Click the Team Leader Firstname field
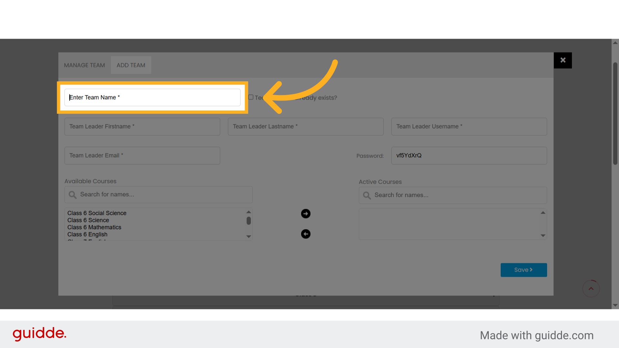 [142, 126]
